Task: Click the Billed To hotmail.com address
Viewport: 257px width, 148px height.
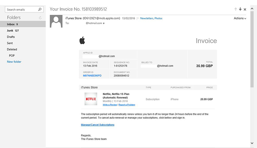Action: 165,66
